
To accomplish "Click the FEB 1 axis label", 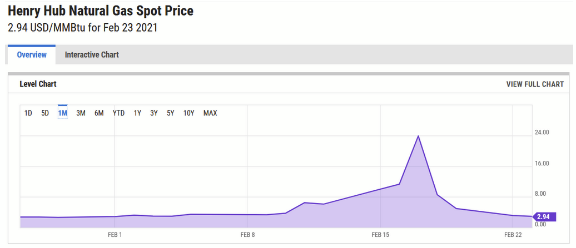I will coord(115,235).
